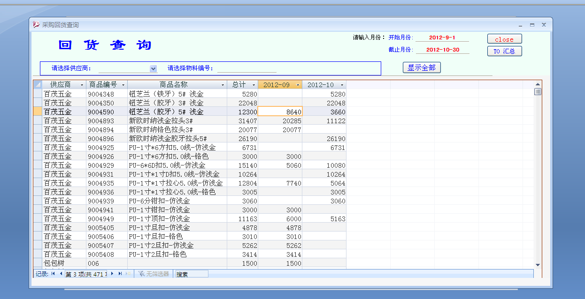This screenshot has width=585, height=299.
Task: Go to previous record arrow
Action: click(61, 274)
